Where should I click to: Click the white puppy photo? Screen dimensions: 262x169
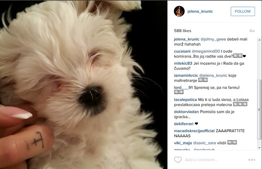tap(84, 84)
